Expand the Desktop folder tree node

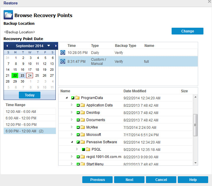(72, 112)
